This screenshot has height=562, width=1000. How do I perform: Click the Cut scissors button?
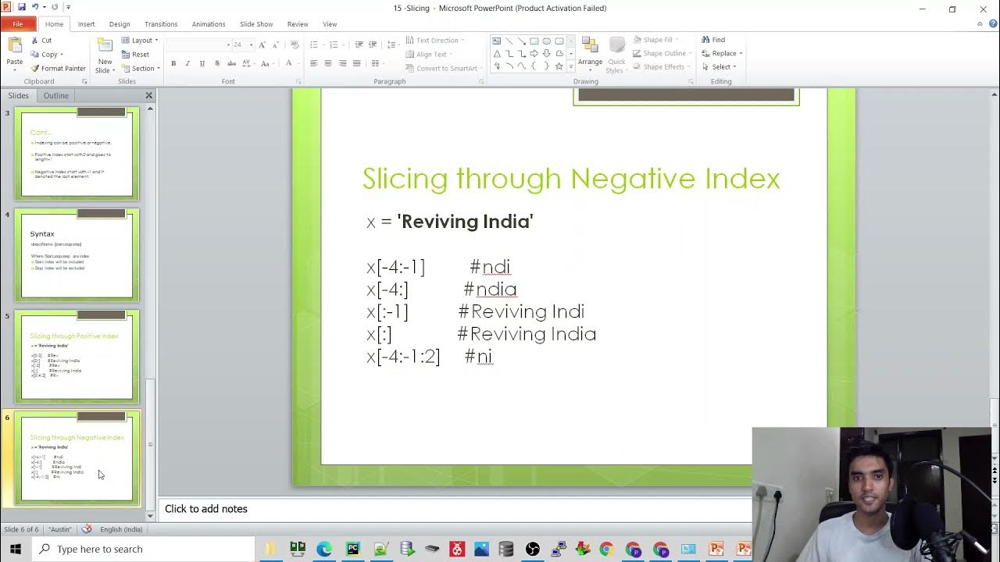click(41, 40)
